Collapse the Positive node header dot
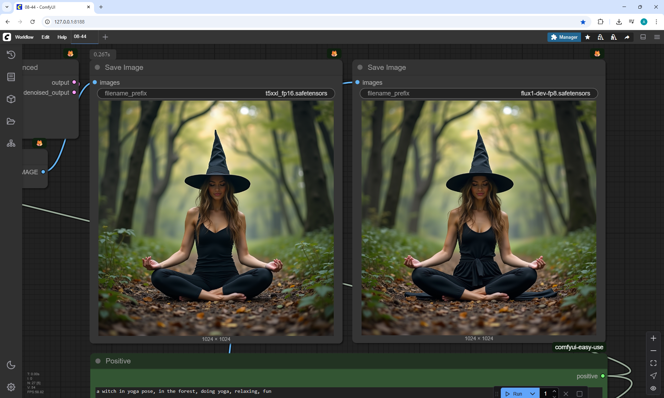Screen dimensions: 664x398 [98, 361]
